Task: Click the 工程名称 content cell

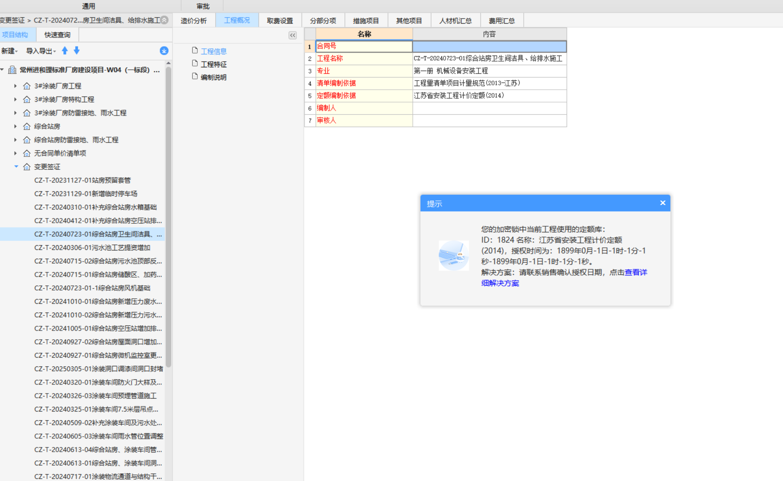Action: pyautogui.click(x=490, y=59)
